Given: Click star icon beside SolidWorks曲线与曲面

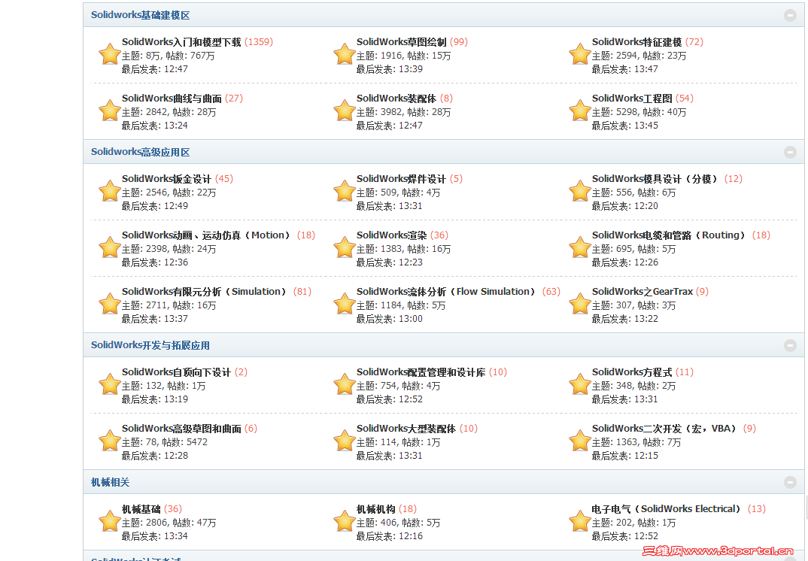Looking at the screenshot, I should click(109, 111).
